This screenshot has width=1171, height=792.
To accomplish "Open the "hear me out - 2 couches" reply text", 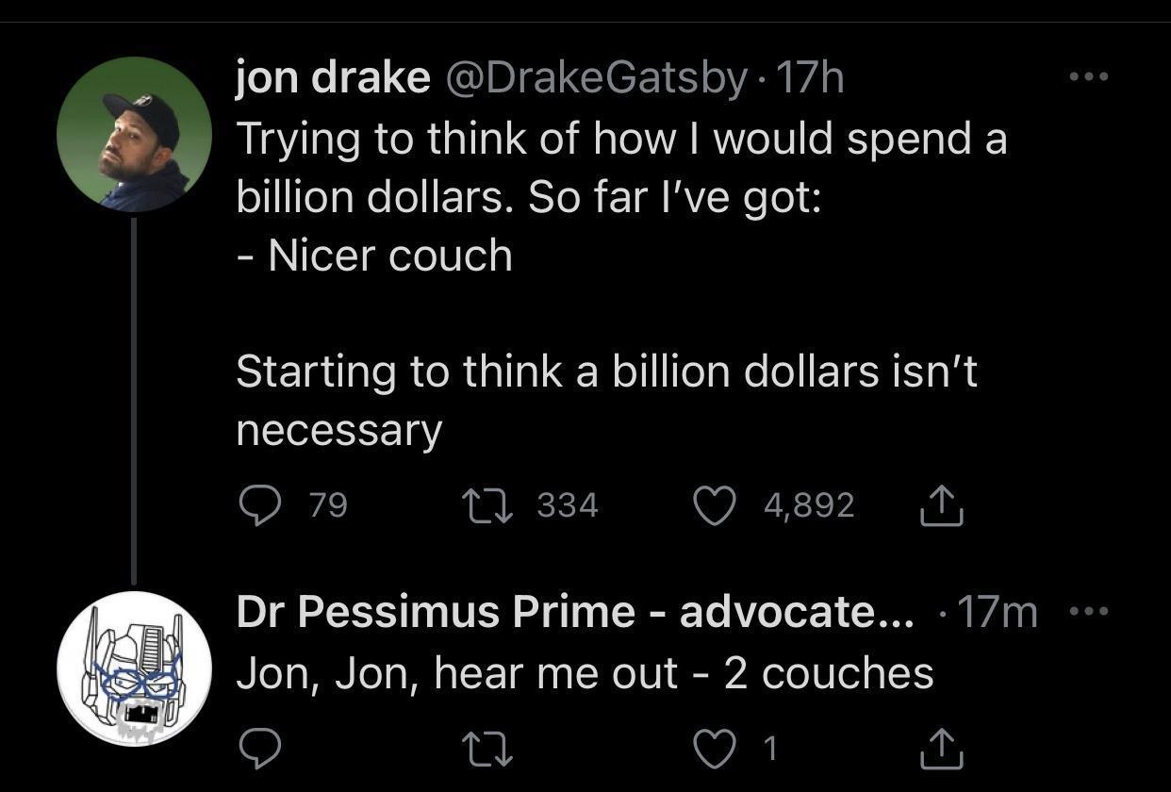I will pos(585,673).
